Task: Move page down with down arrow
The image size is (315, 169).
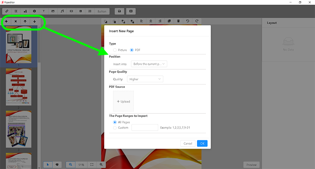Action: click(x=35, y=21)
